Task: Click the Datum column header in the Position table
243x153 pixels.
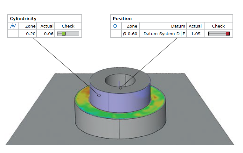Action: click(x=178, y=26)
